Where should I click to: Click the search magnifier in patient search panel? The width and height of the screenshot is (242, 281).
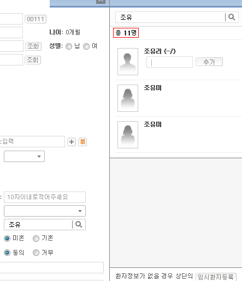(x=232, y=17)
